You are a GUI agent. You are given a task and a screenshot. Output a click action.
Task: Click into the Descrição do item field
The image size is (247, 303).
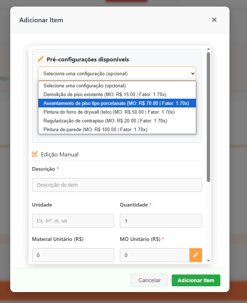[x=117, y=185]
